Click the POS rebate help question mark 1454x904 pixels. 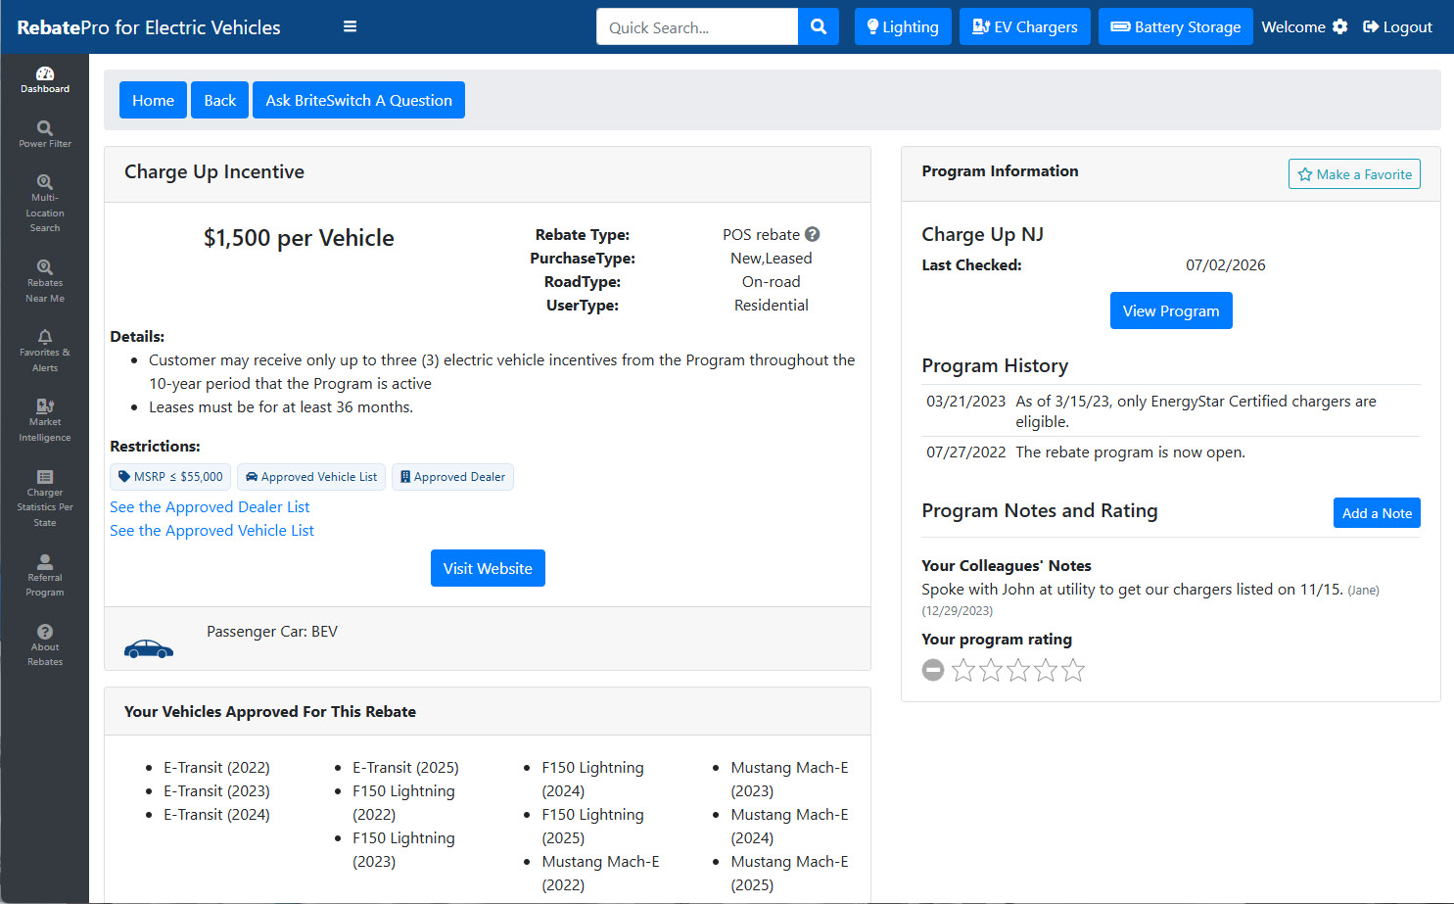click(x=813, y=234)
